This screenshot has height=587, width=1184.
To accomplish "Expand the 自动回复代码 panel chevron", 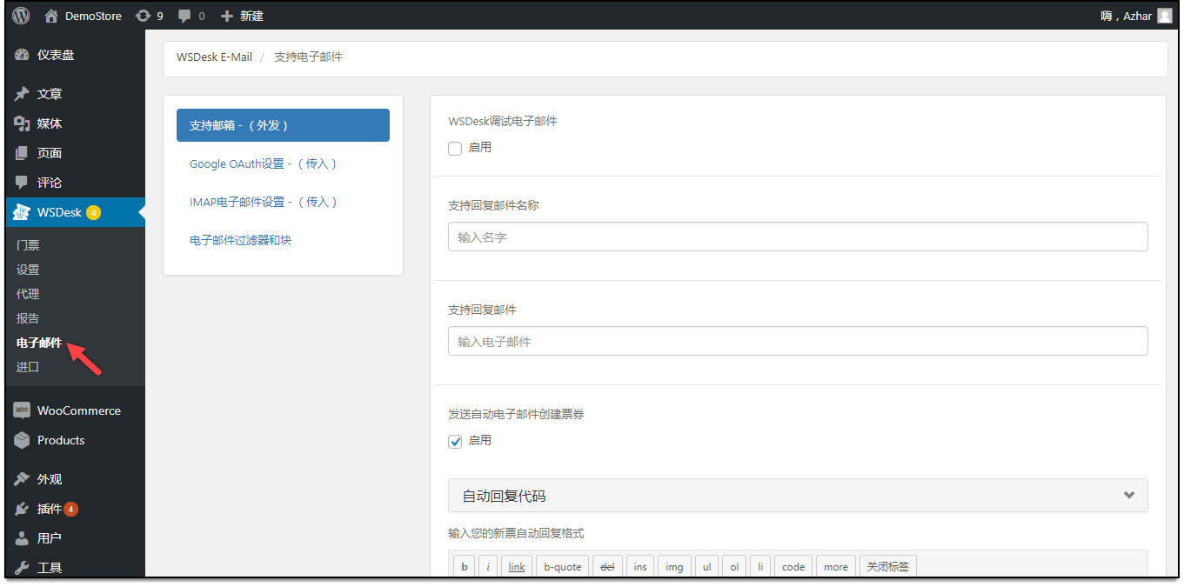I will pos(1129,496).
